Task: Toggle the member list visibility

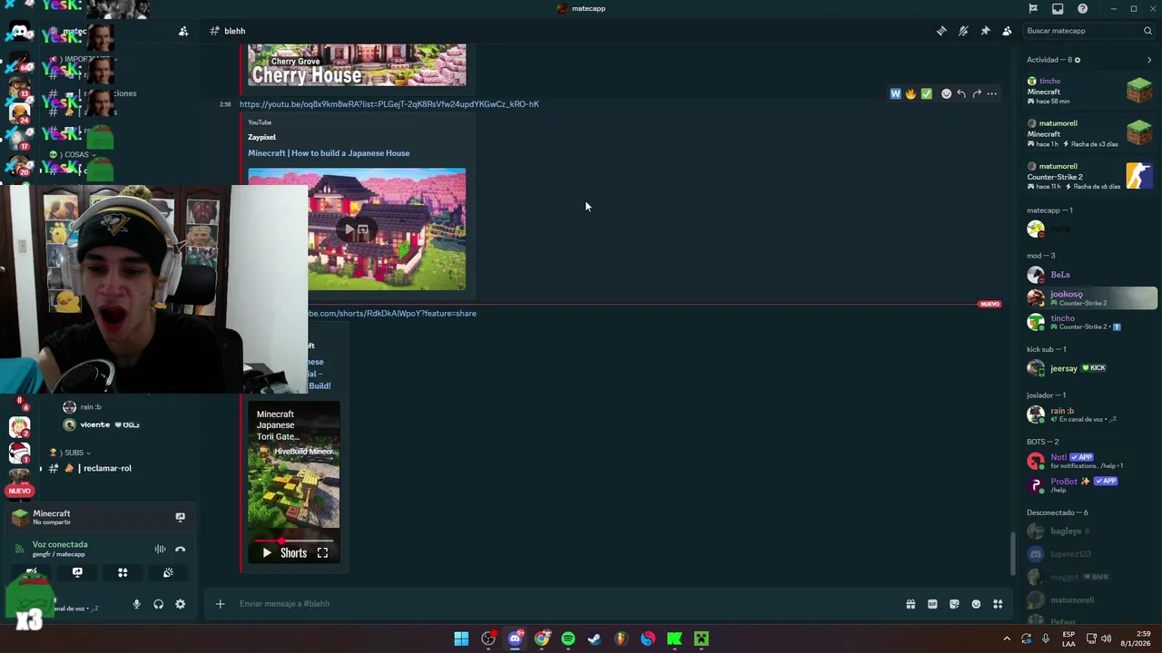Action: 1007,31
